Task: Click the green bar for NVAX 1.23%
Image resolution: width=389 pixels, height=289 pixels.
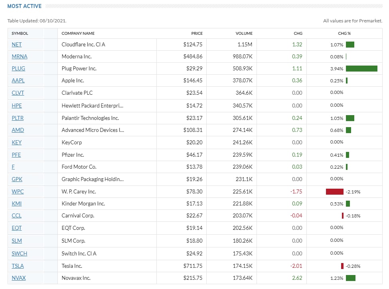Action: 351,278
